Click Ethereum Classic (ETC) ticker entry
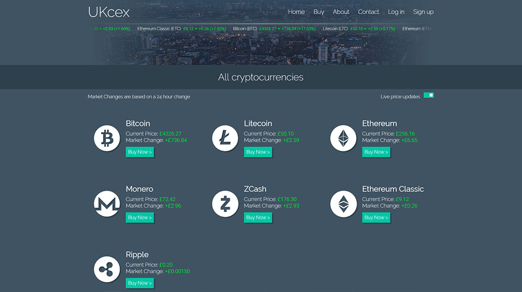This screenshot has width=522, height=292. pos(182,29)
